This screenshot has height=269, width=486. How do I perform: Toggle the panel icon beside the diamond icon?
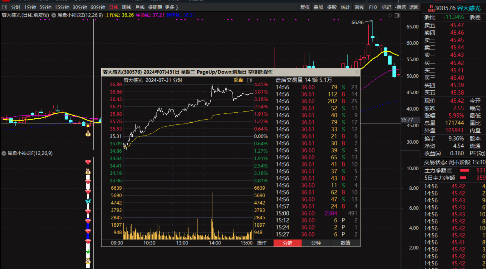click(x=397, y=15)
